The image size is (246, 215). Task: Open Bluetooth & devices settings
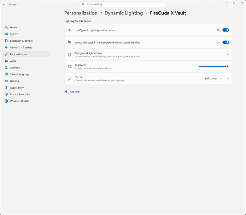click(x=26, y=41)
